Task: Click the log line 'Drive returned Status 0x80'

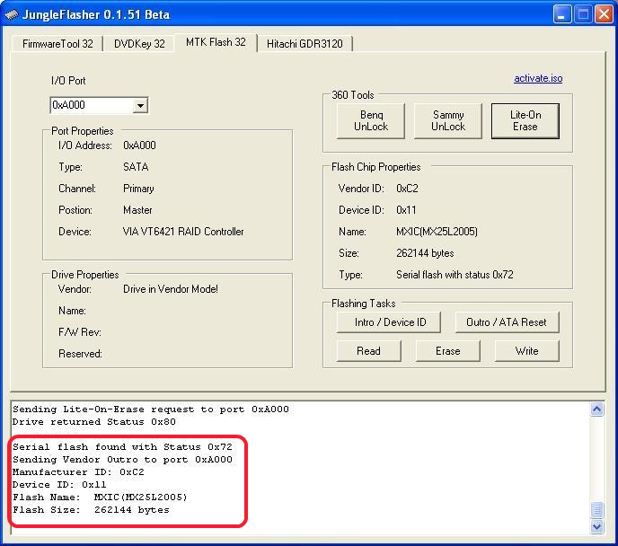Action: [93, 422]
